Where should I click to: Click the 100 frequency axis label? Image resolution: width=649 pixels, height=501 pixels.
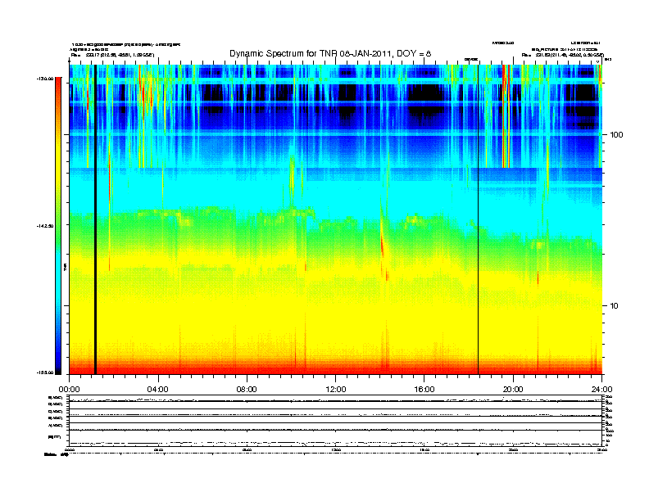tap(616, 135)
